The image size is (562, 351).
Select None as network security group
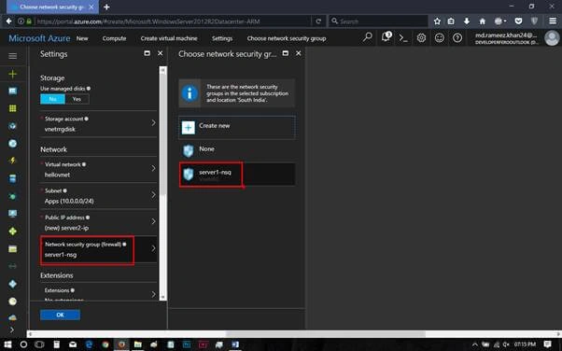[237, 150]
